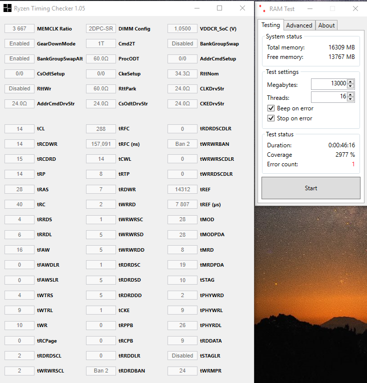Click the GearDownMode Enabled field
The width and height of the screenshot is (367, 383).
coord(19,43)
